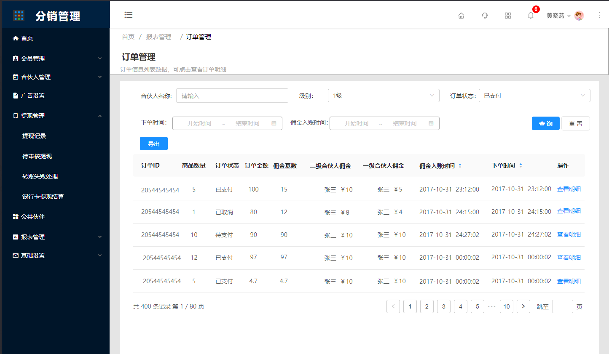The width and height of the screenshot is (609, 354).
Task: Go to previous page arrow
Action: (393, 306)
